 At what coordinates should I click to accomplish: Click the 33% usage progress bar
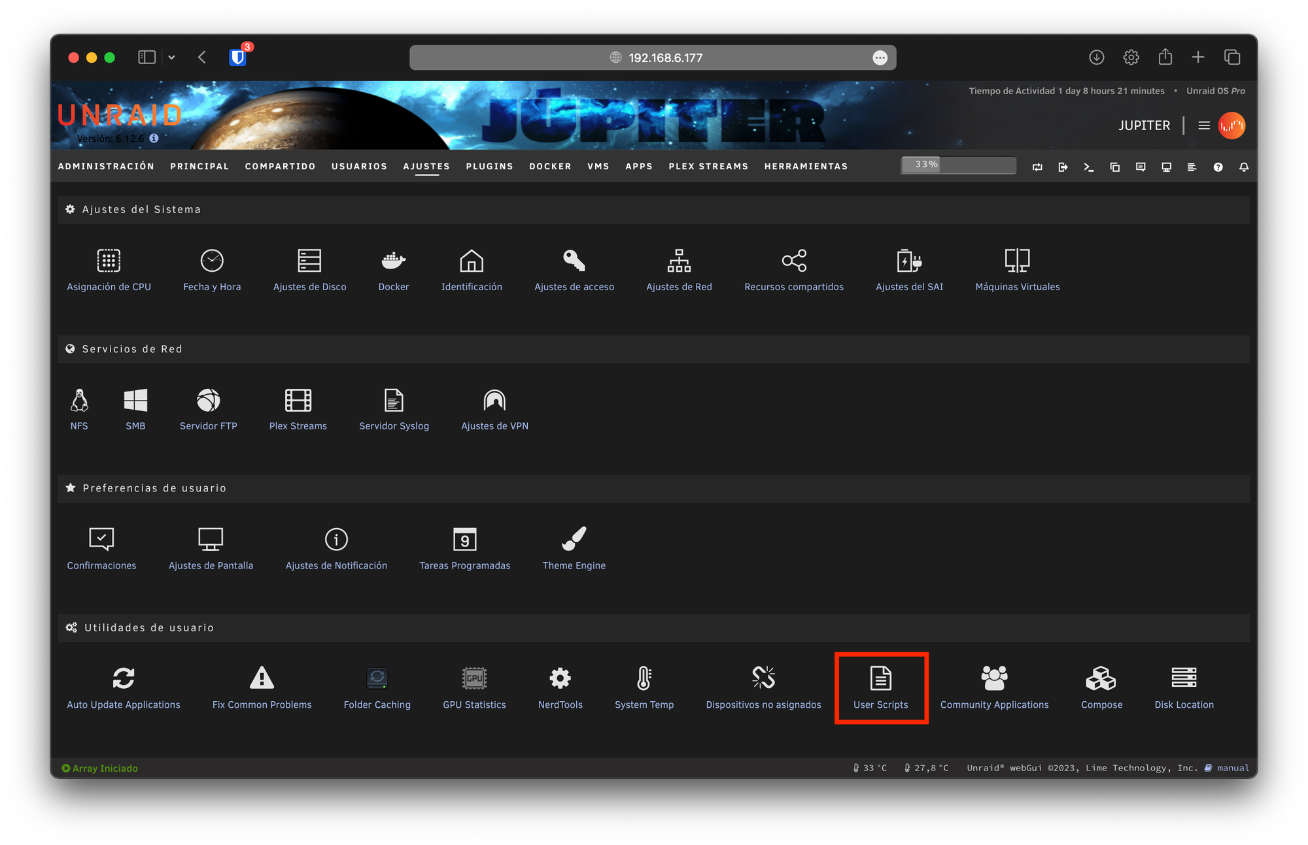click(x=958, y=165)
